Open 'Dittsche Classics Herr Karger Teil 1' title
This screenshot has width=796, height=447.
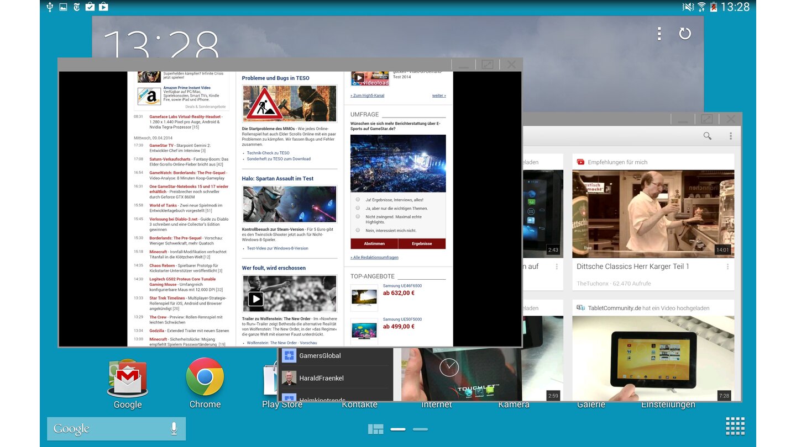(632, 267)
